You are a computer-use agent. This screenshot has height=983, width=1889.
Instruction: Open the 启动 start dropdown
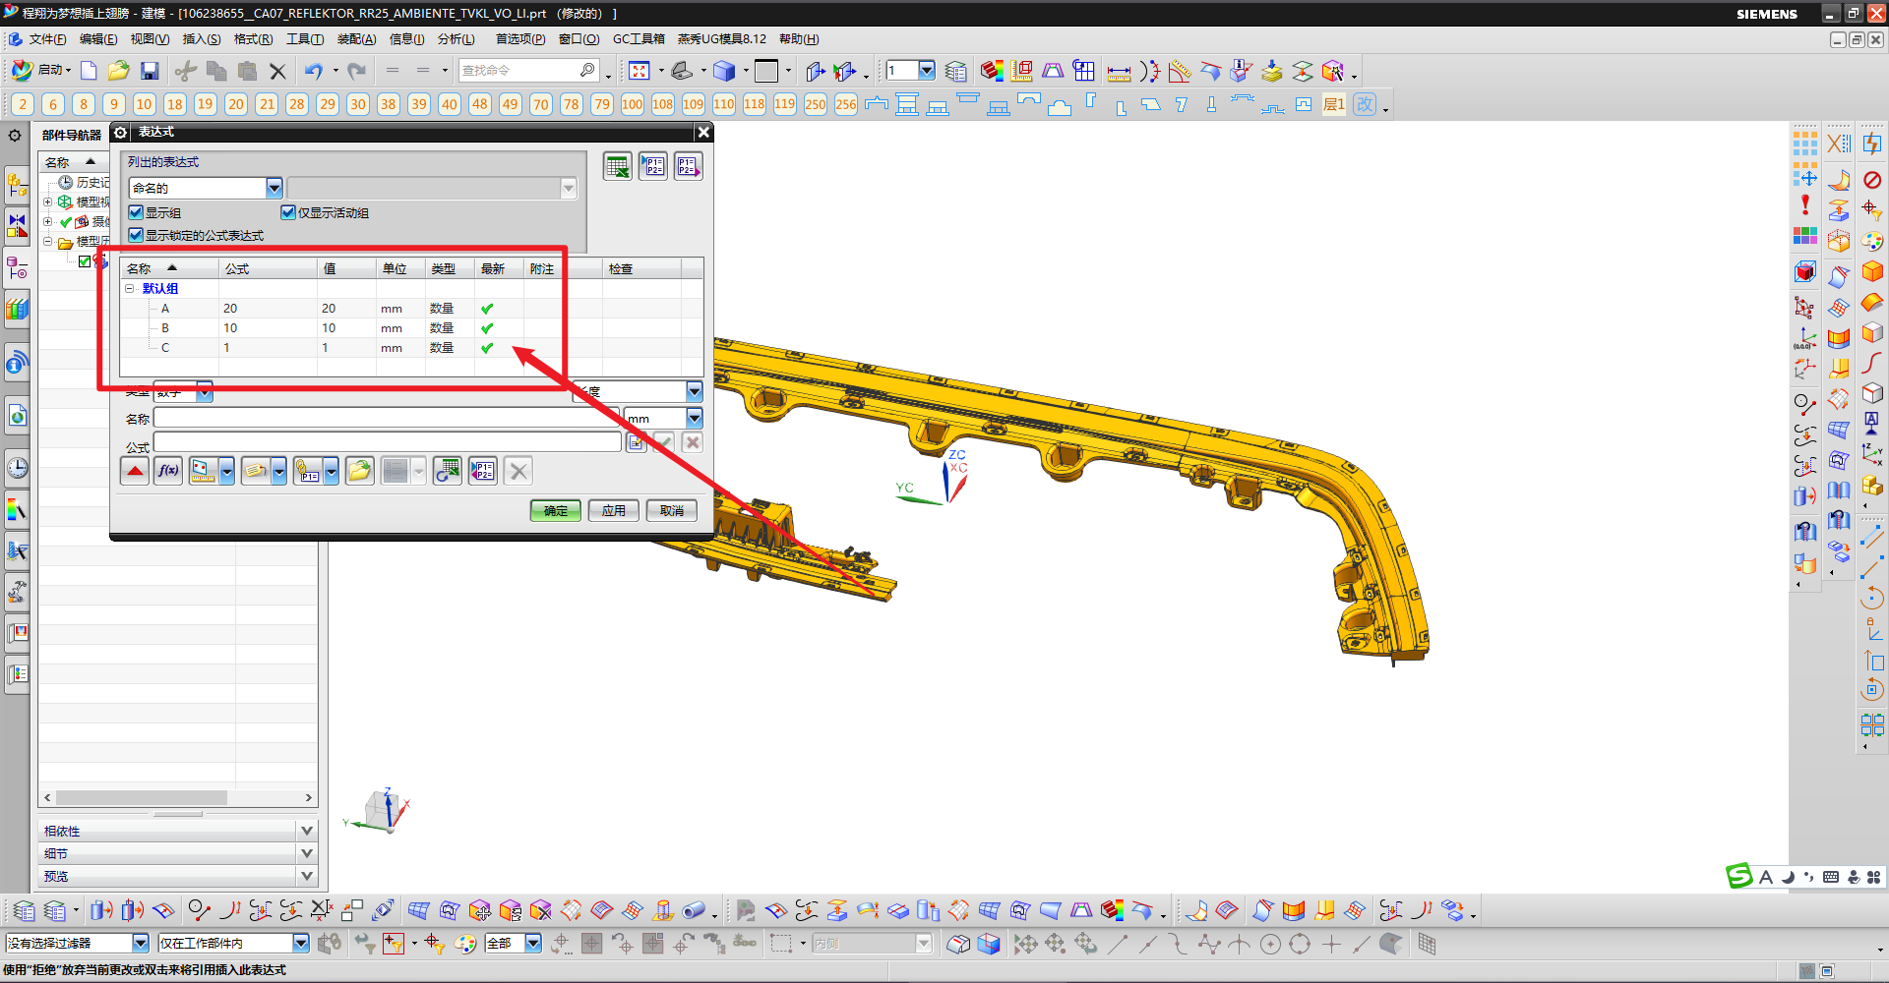(x=42, y=71)
